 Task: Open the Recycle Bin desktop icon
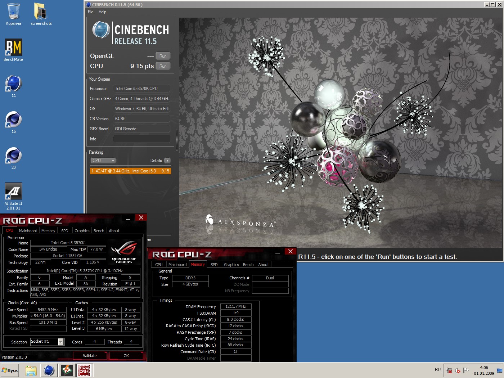click(13, 14)
